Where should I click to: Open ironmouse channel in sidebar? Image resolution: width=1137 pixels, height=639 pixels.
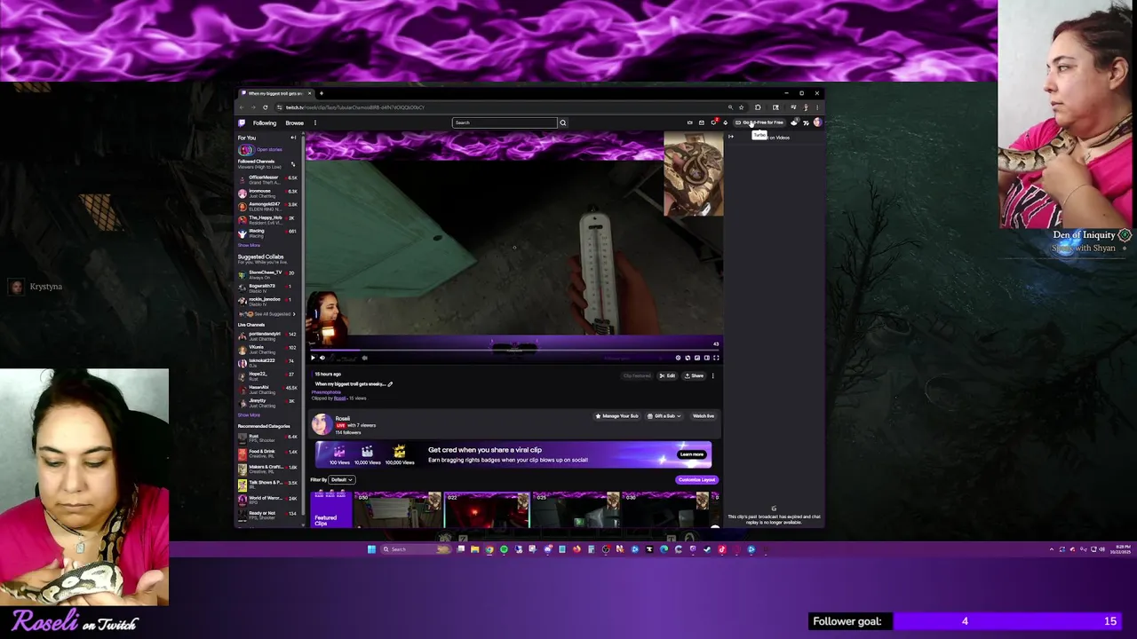tap(267, 193)
